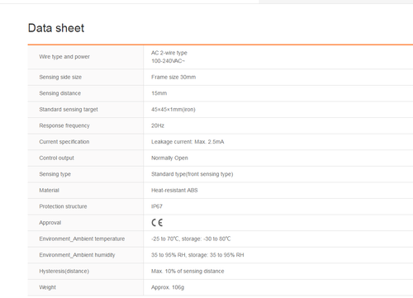This screenshot has width=413, height=298.
Task: Click the "100-240VAC~" value
Action: click(x=168, y=61)
